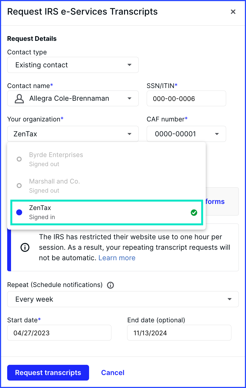Expand the Every week repeat dropdown
Image resolution: width=246 pixels, height=388 pixels.
(x=123, y=299)
